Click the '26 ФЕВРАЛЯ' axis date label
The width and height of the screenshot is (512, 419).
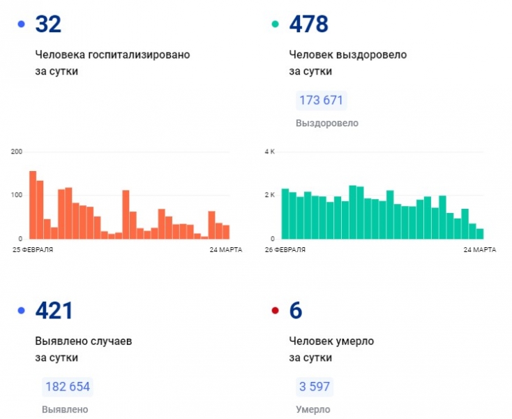285,249
